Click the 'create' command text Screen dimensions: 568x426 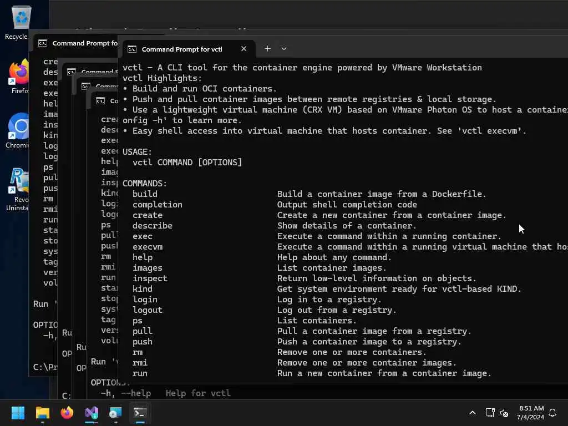pos(148,215)
